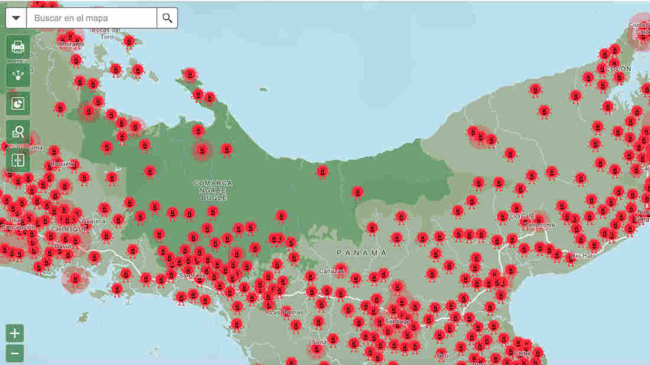Image resolution: width=650 pixels, height=365 pixels.
Task: Click the 'David' city label
Action: pos(63,246)
